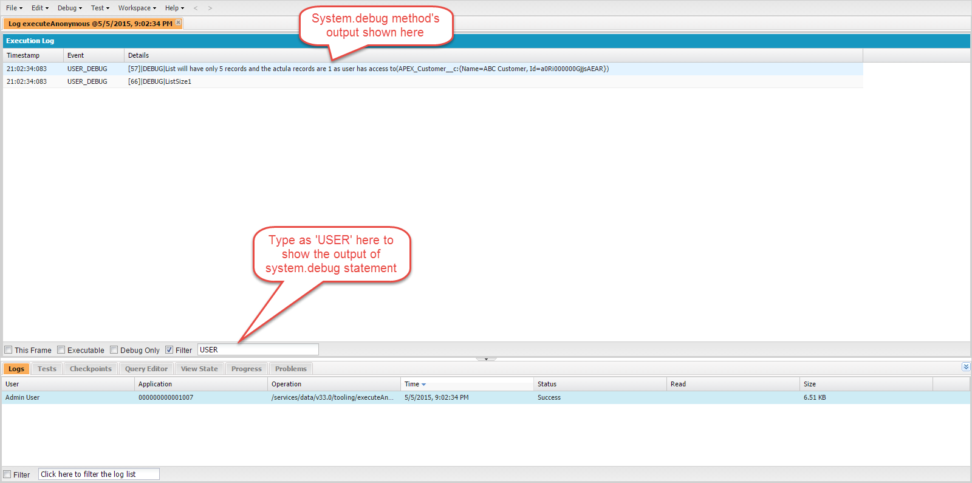This screenshot has height=483, width=972.
Task: Toggle Time column sort order
Action: click(x=467, y=384)
